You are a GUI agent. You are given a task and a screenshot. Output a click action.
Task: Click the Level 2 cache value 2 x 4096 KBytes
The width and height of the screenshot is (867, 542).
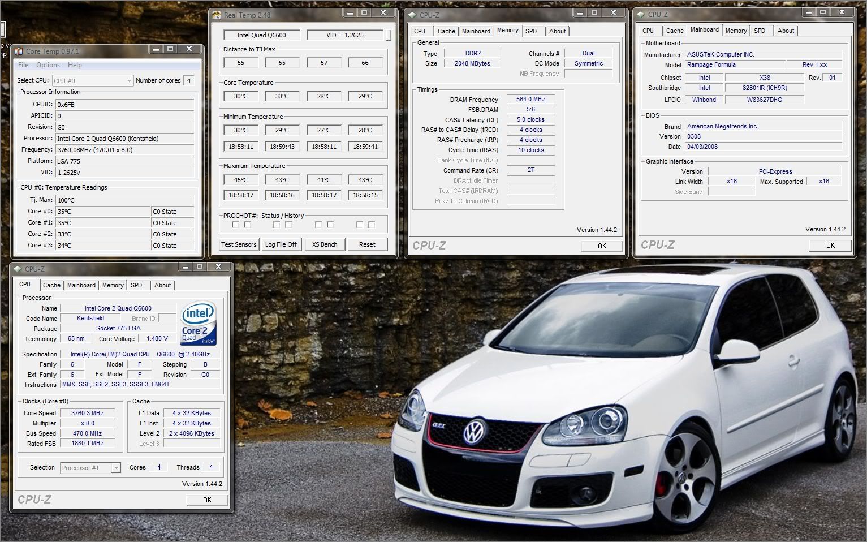tap(192, 434)
